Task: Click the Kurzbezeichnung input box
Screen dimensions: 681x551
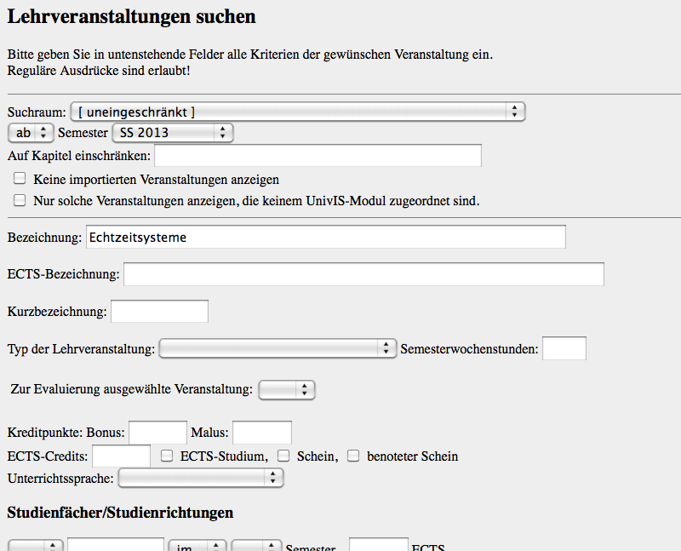Action: pos(159,311)
